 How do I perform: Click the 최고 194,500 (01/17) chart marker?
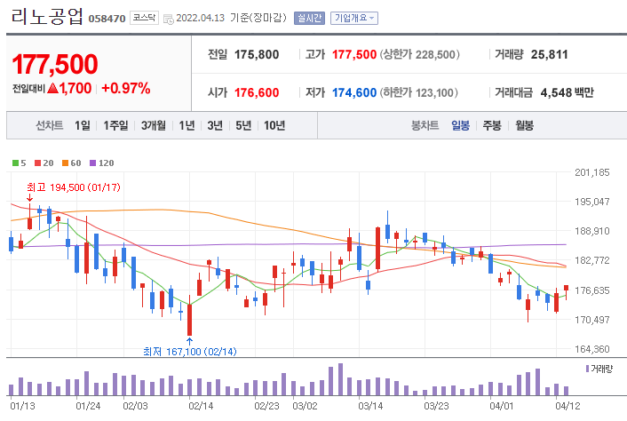(x=74, y=187)
